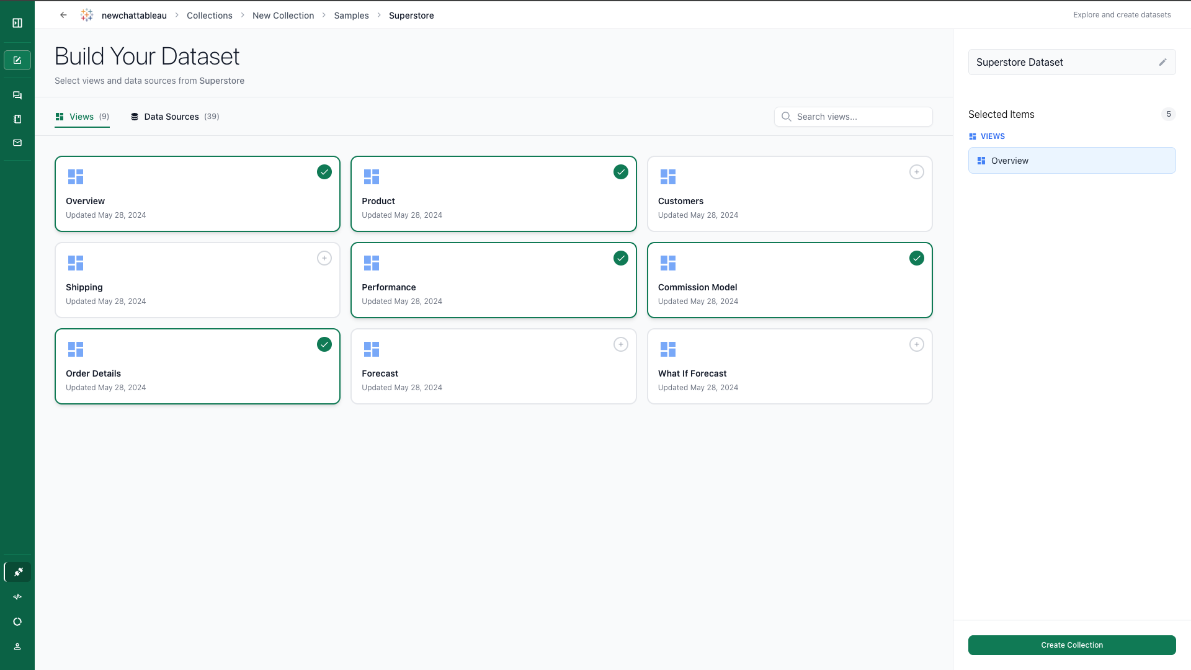The image size is (1191, 670).
Task: Add the Customers view with its plus toggle
Action: pyautogui.click(x=917, y=172)
